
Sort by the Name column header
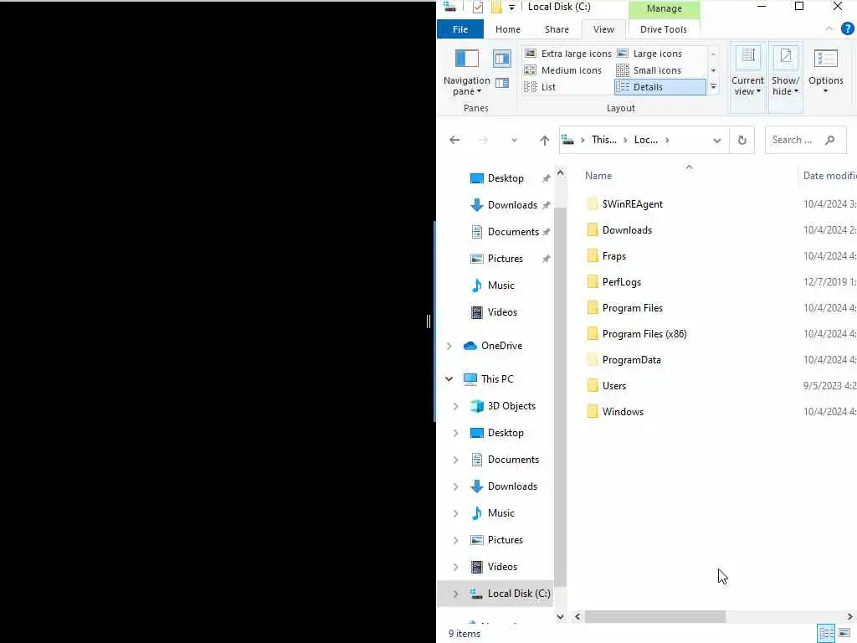coord(598,176)
